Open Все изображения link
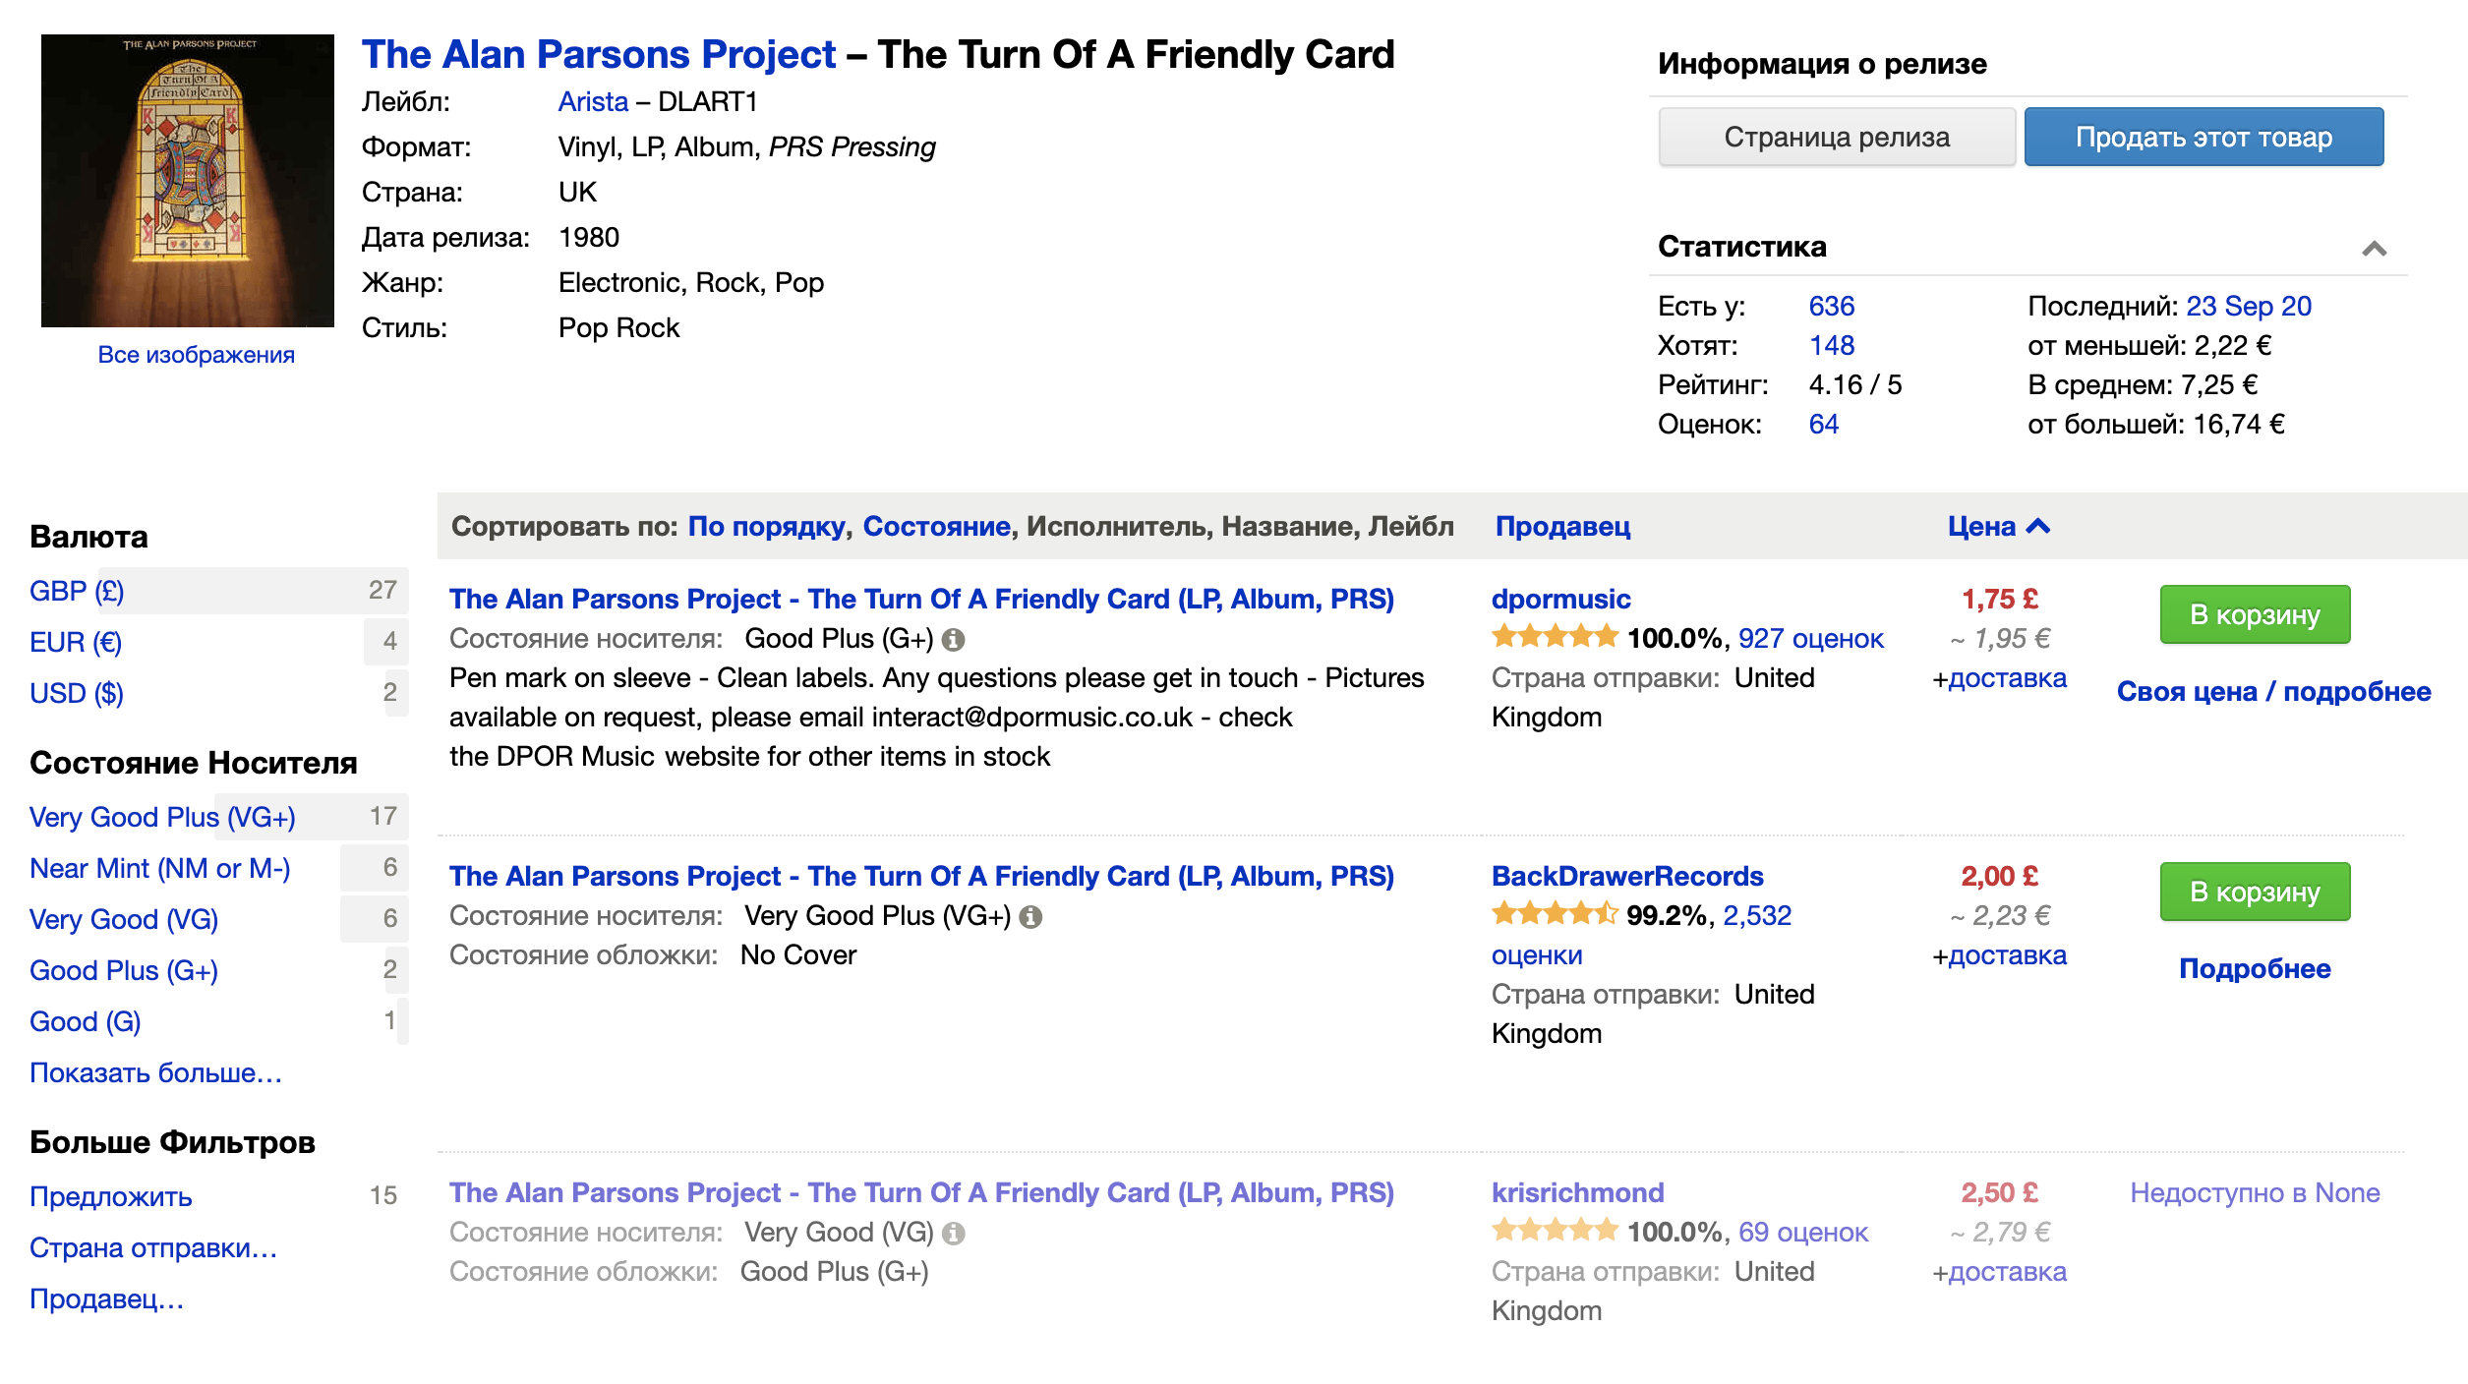The width and height of the screenshot is (2468, 1384). [x=196, y=355]
